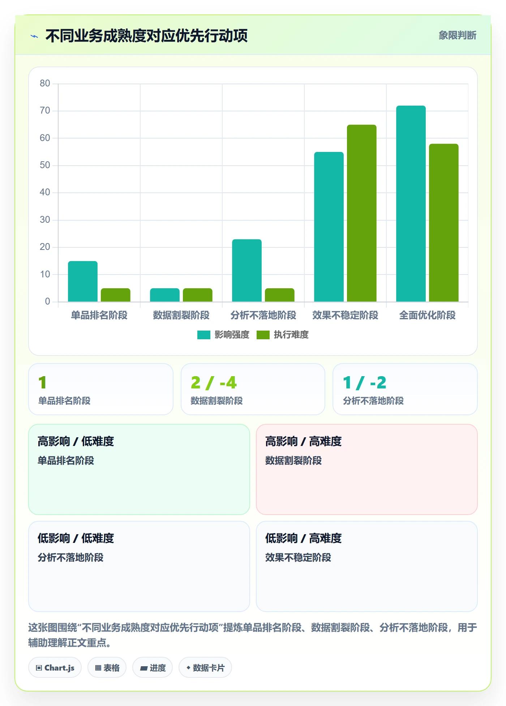Select the 高影响 / 高难度 quadrant heading
The height and width of the screenshot is (706, 506).
point(304,442)
